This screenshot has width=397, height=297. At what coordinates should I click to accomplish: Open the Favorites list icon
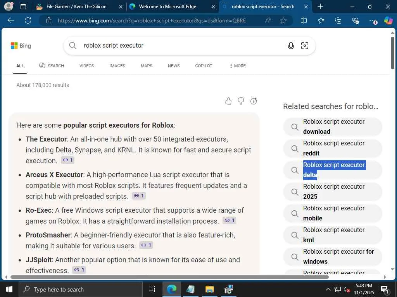(x=321, y=20)
